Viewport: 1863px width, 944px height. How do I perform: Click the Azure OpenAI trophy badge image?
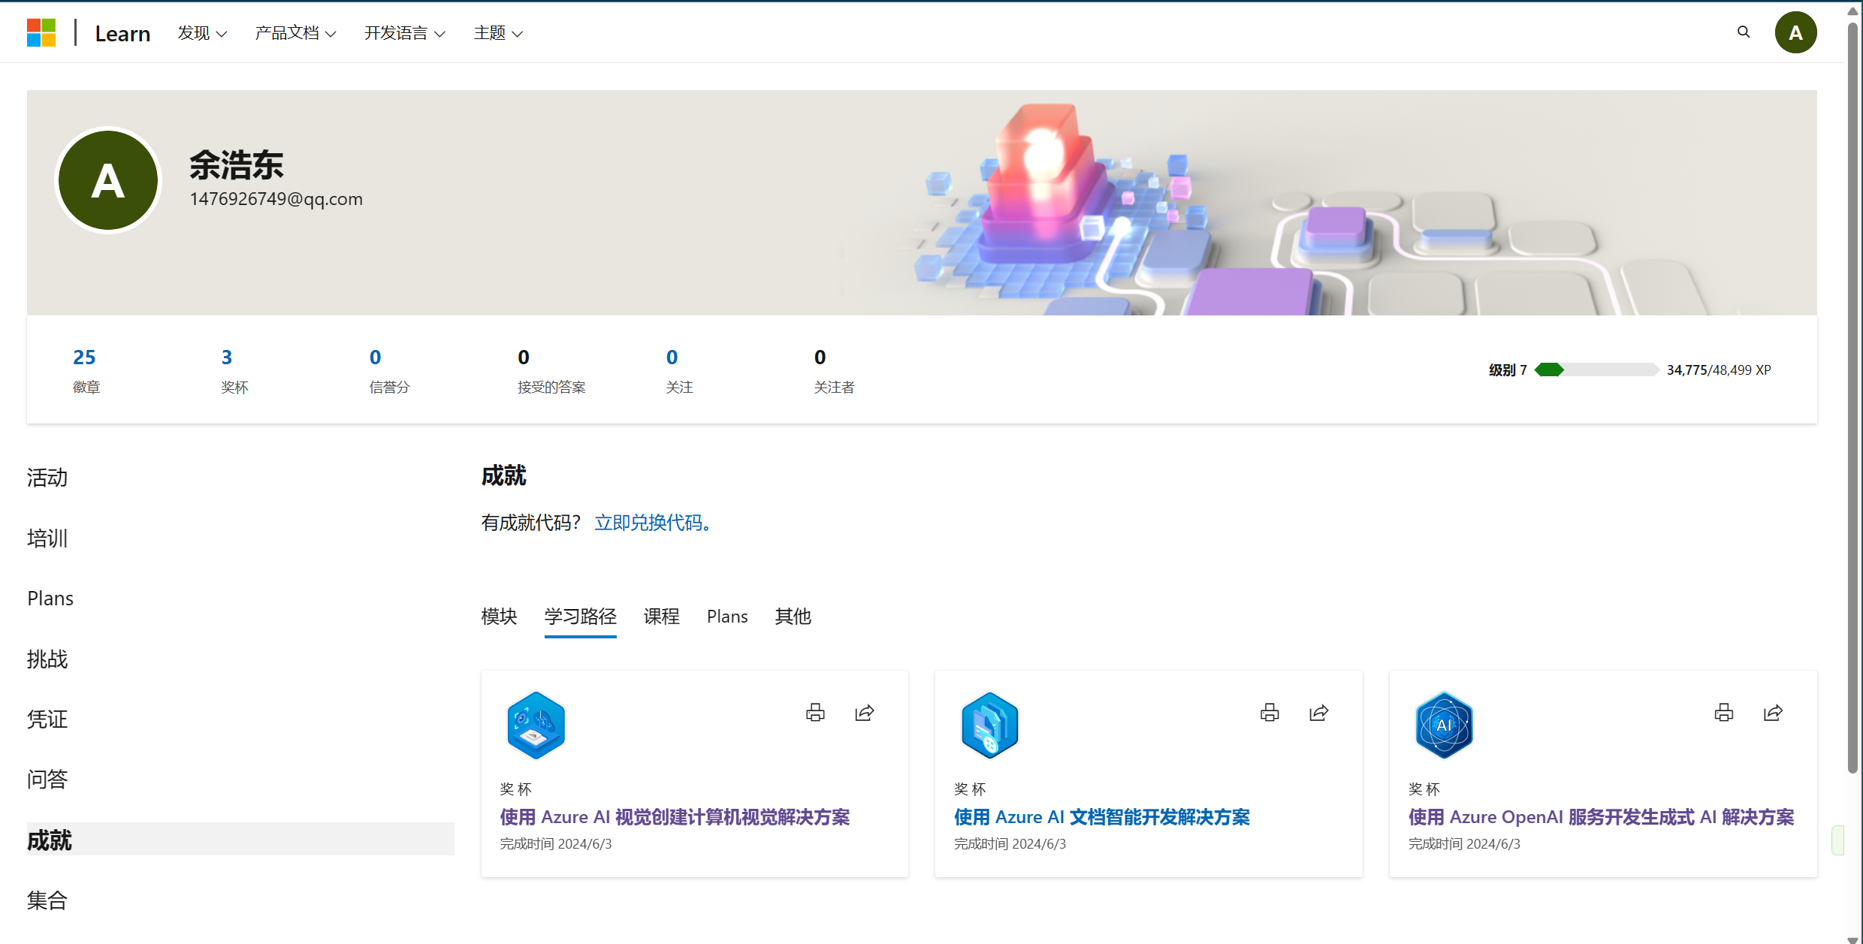[1444, 725]
